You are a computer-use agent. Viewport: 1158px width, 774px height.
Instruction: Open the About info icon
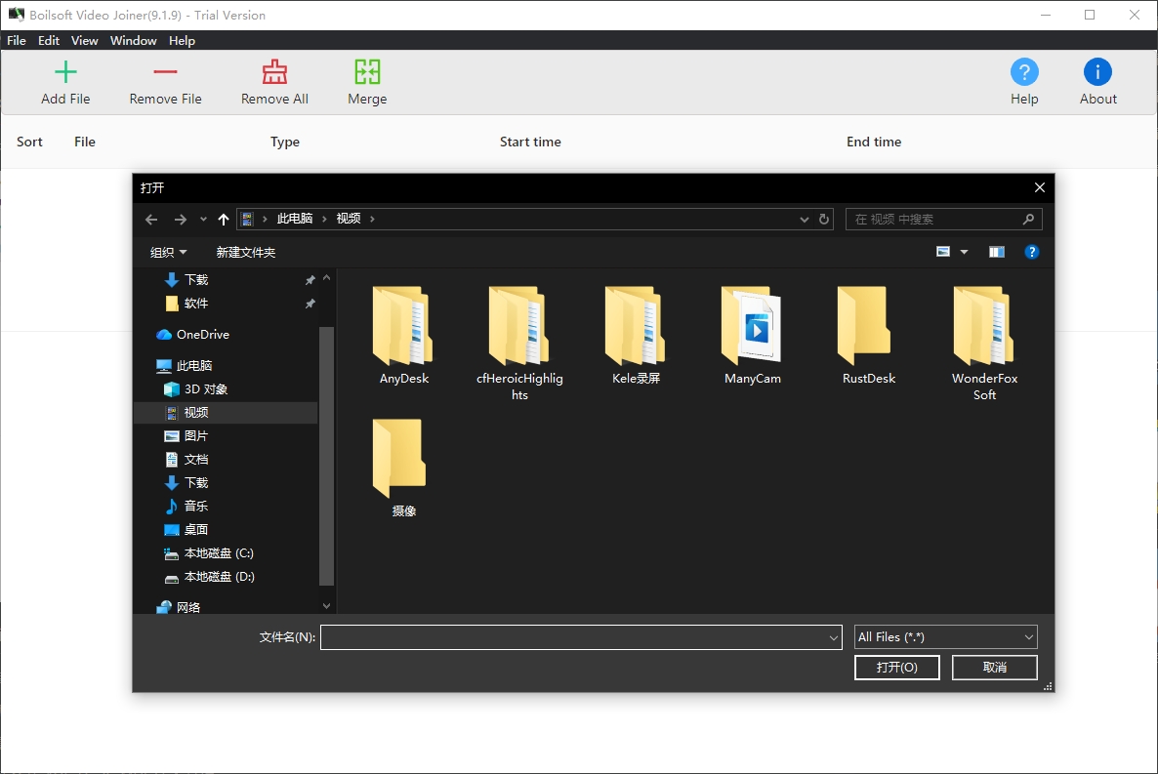pos(1097,72)
